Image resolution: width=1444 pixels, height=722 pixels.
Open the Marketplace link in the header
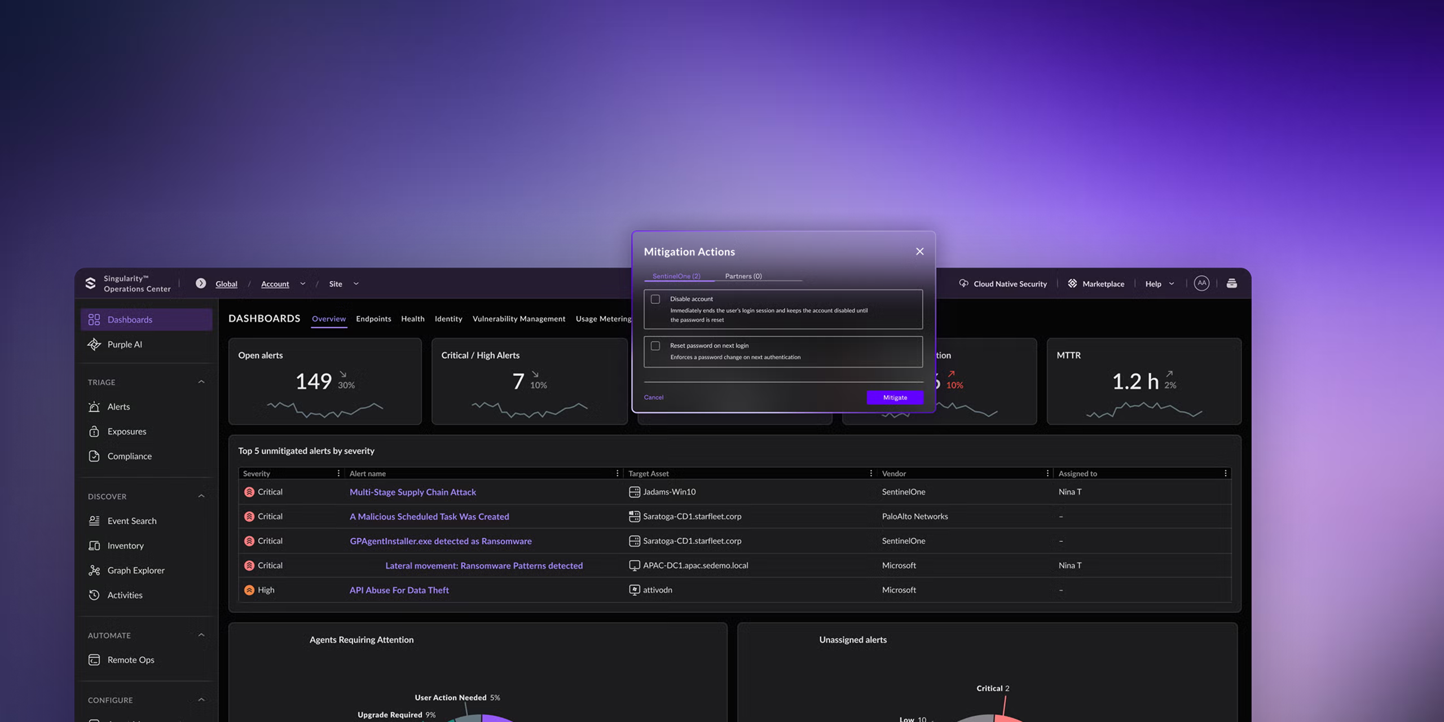click(1103, 284)
